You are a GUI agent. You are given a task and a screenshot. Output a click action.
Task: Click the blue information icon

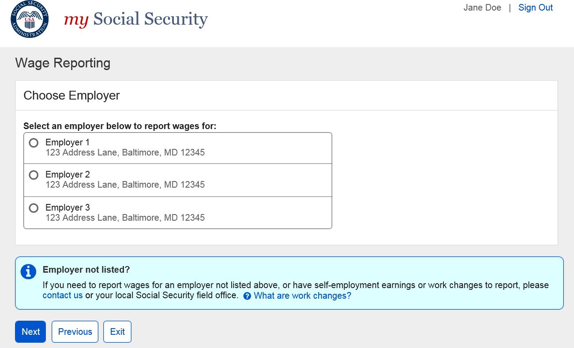click(28, 271)
